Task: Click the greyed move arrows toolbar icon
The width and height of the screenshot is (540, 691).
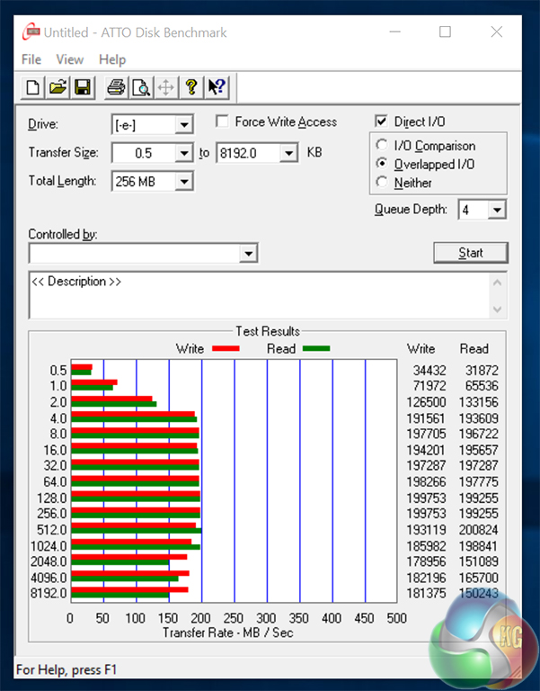Action: 166,87
